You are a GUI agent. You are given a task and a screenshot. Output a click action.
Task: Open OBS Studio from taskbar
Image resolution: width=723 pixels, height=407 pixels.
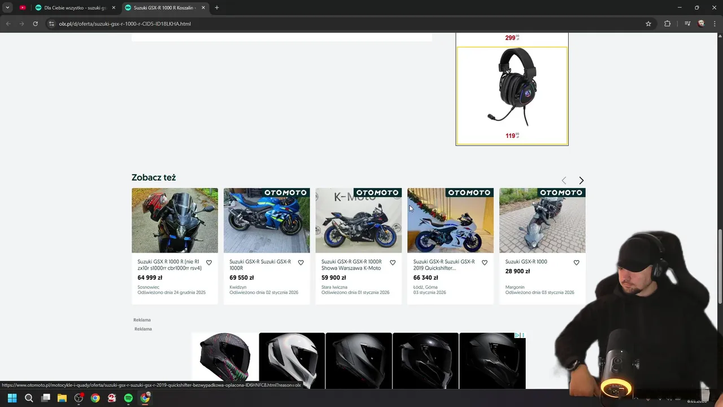[79, 398]
